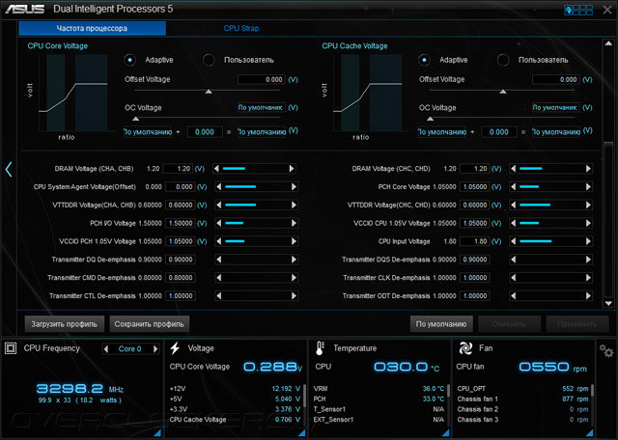This screenshot has height=440, width=618.
Task: Click DRAM Voltage (CHA, CHB) value field
Action: click(178, 169)
